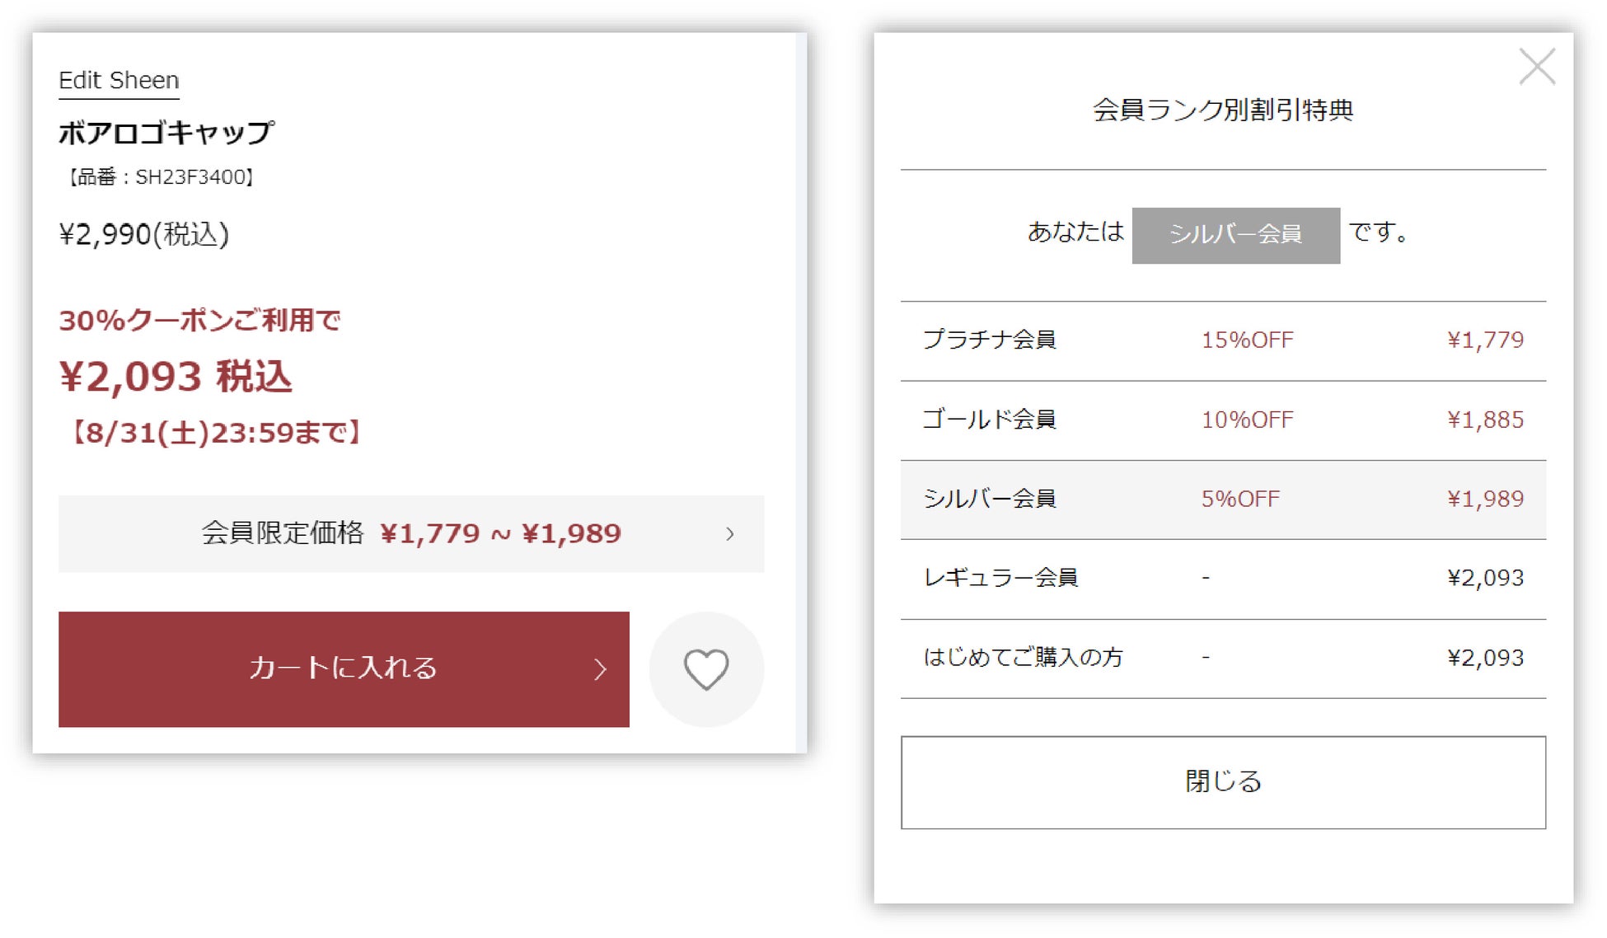Add the item with カートに入れる button

click(343, 669)
